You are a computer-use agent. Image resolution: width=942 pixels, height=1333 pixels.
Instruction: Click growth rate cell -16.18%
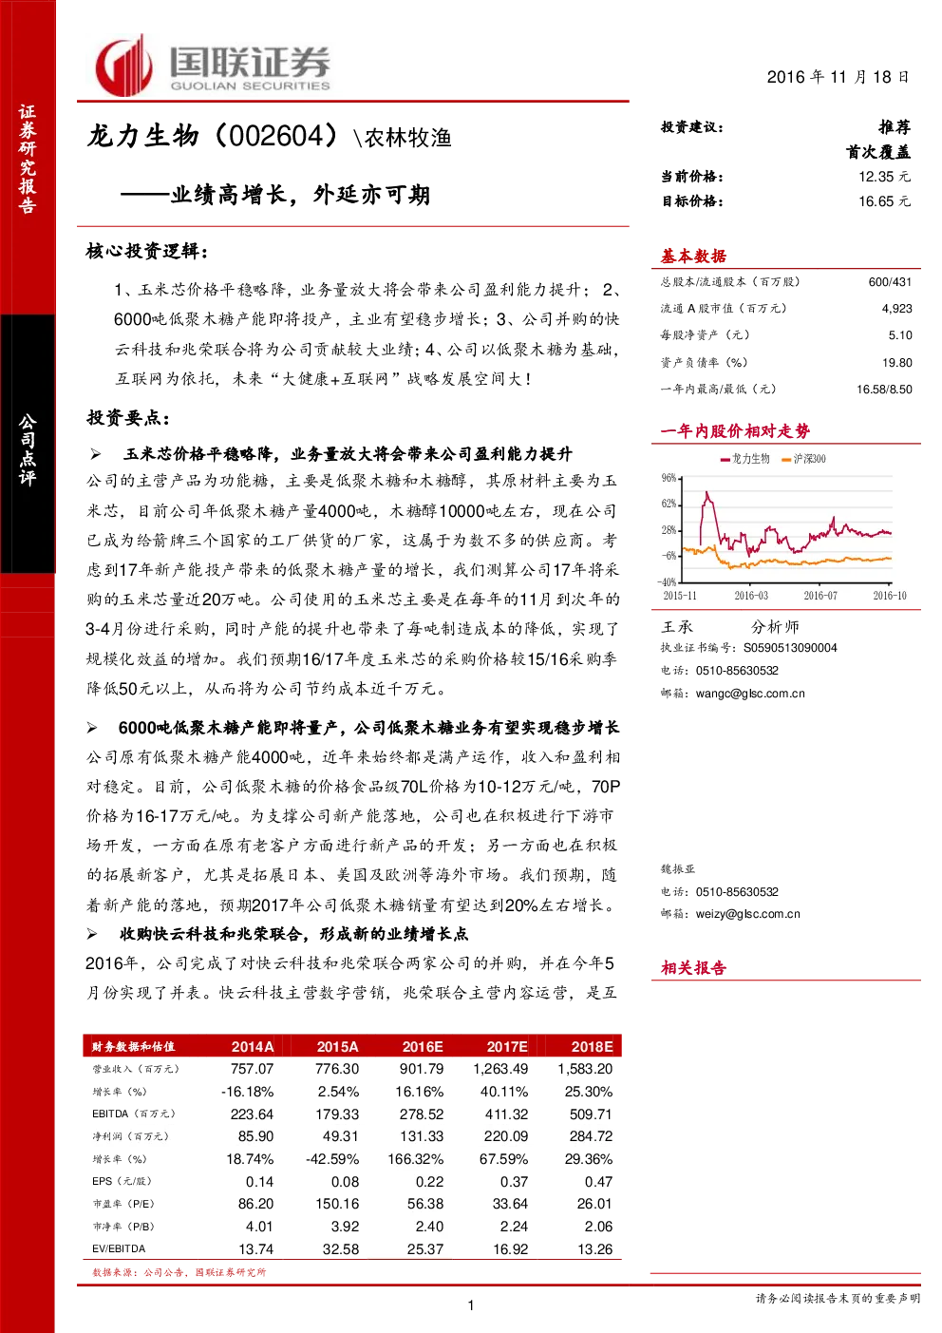tap(247, 1092)
